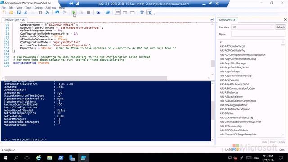Image resolution: width=288 pixels, height=162 pixels.
Task: Close the Commands tab with its X
Action: pyautogui.click(x=234, y=20)
